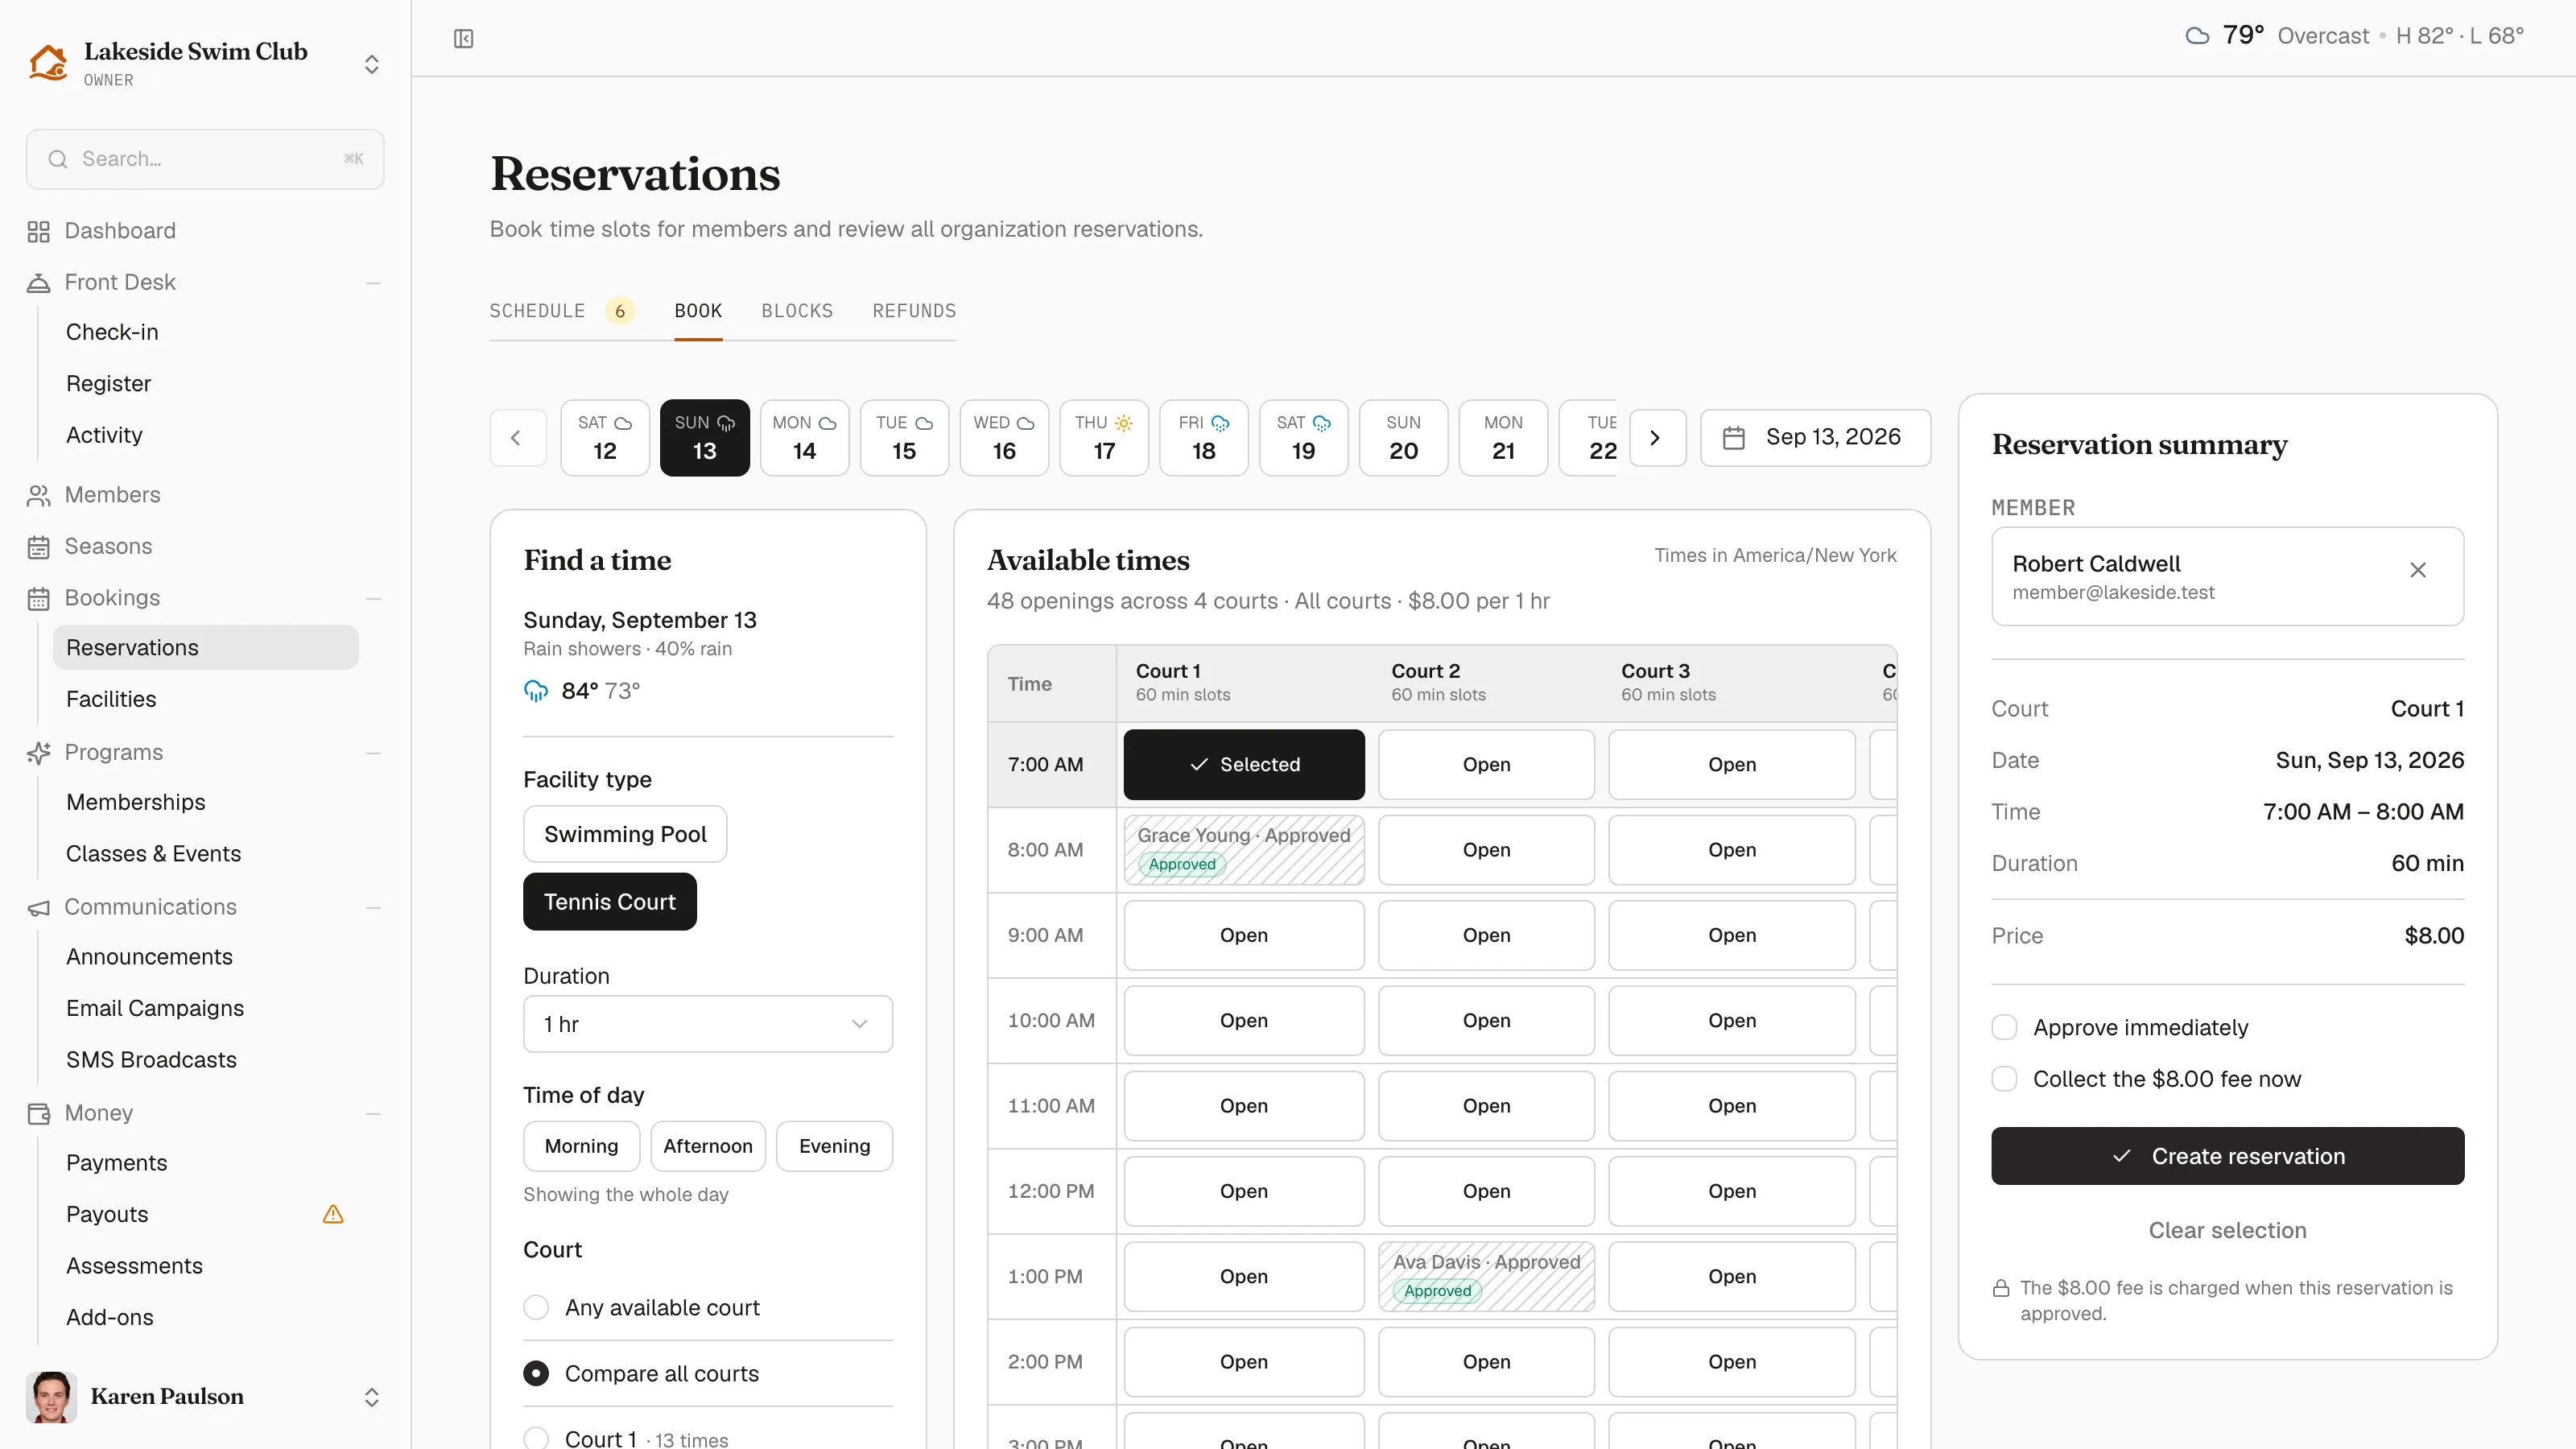Collapse the Front Desk section
This screenshot has height=1449, width=2576.
pyautogui.click(x=373, y=283)
